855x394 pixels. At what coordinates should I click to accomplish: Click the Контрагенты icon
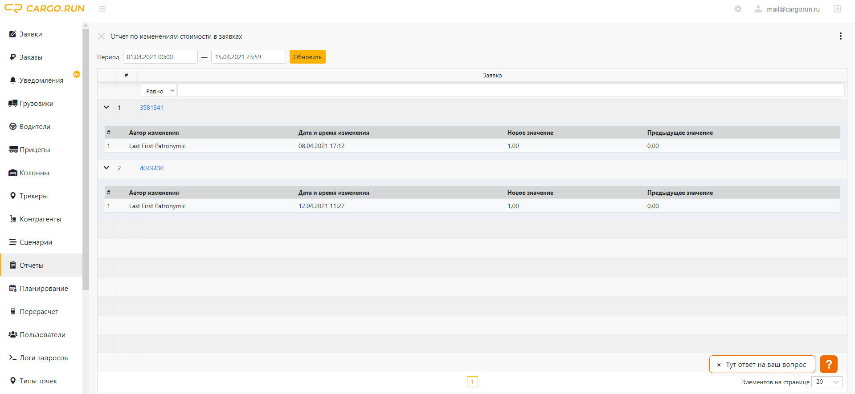(x=13, y=219)
